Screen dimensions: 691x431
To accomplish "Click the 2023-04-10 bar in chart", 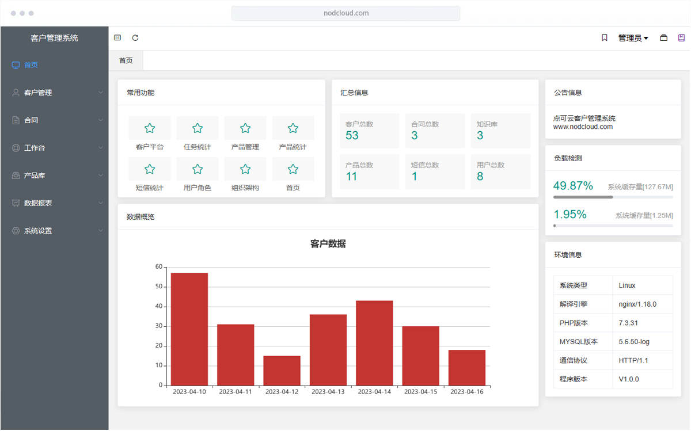I will tap(189, 329).
